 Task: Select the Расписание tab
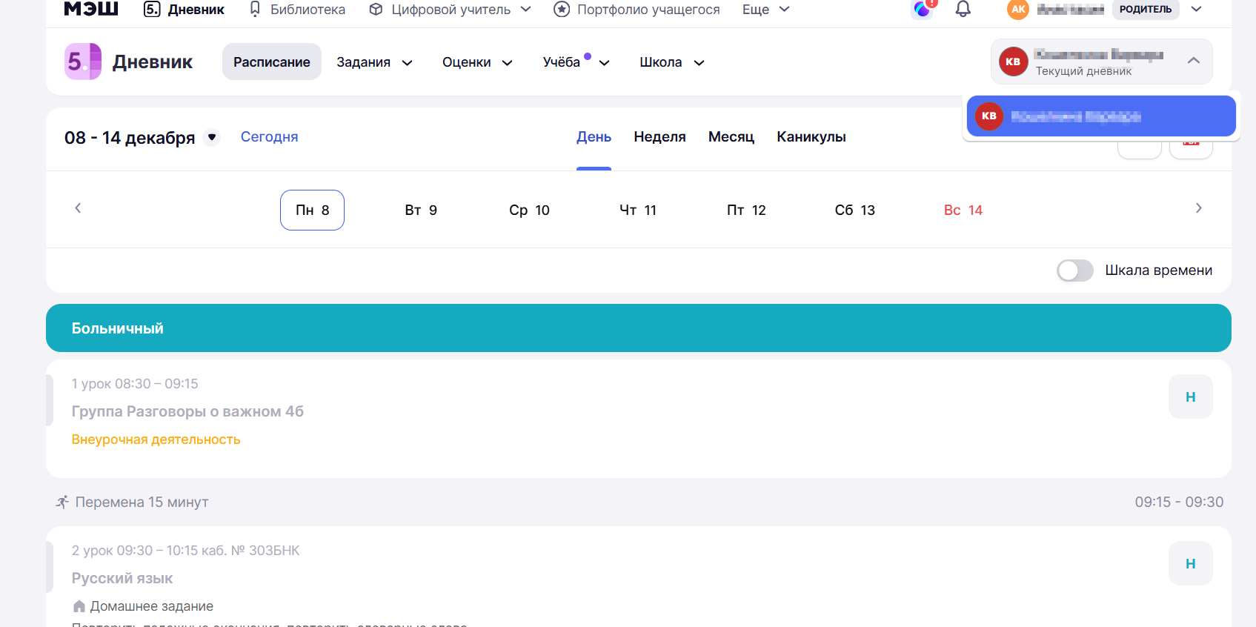272,62
